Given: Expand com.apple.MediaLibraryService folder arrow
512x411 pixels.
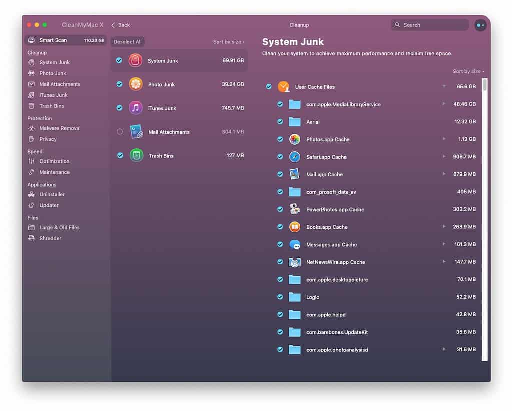Looking at the screenshot, I should click(x=444, y=104).
